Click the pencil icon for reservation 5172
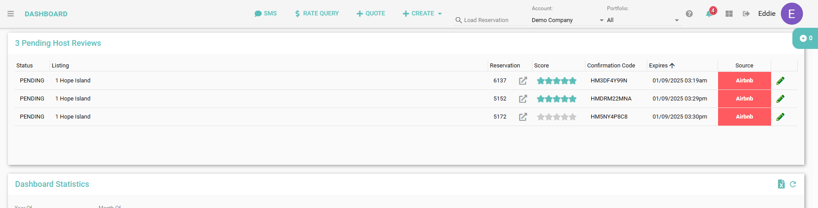 [780, 117]
